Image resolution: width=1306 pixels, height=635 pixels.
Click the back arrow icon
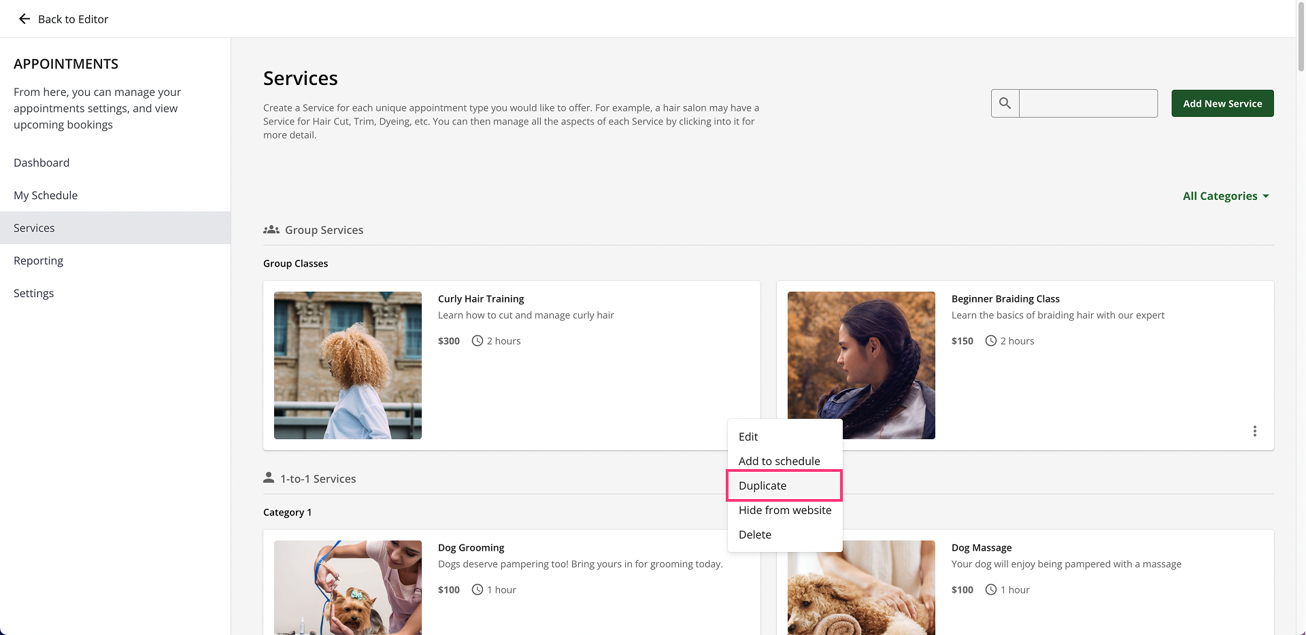tap(24, 19)
